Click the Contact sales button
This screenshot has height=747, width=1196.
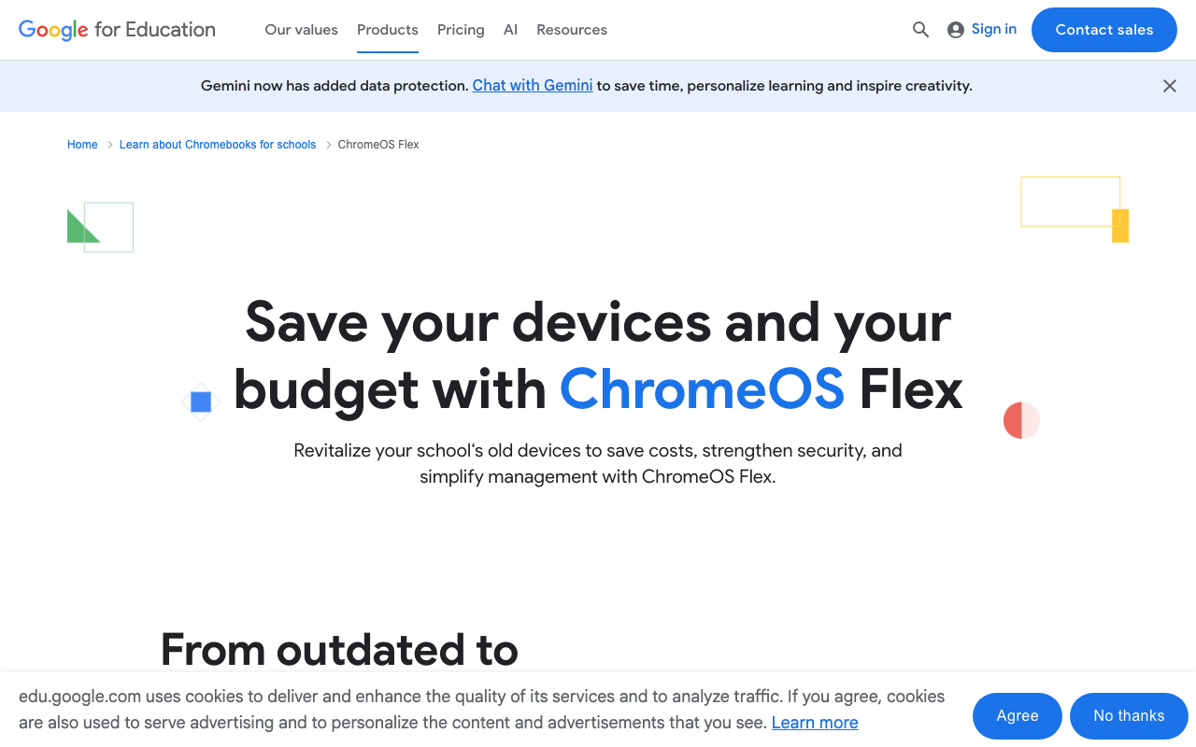[1103, 29]
